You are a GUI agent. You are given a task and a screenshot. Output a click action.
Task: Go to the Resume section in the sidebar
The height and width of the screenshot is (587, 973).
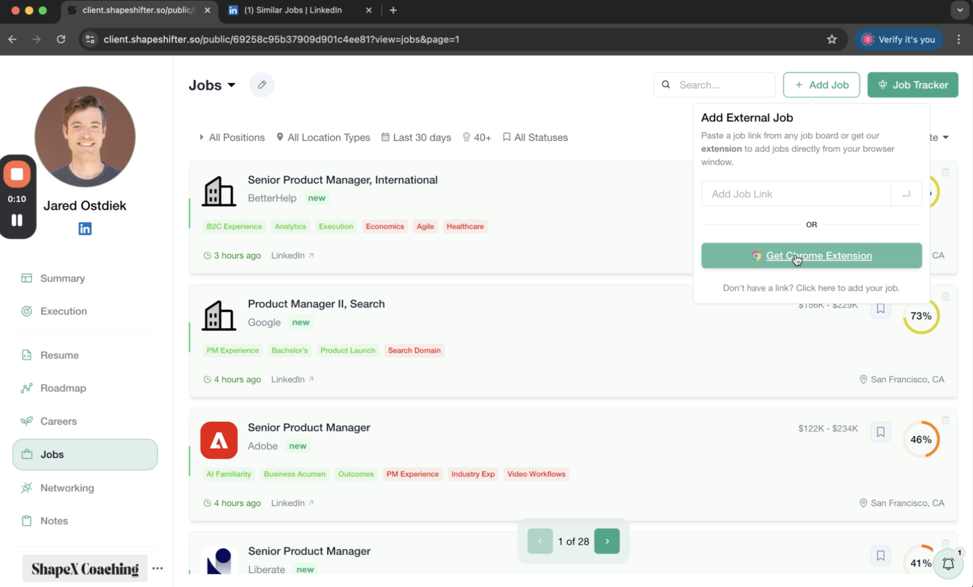click(59, 355)
